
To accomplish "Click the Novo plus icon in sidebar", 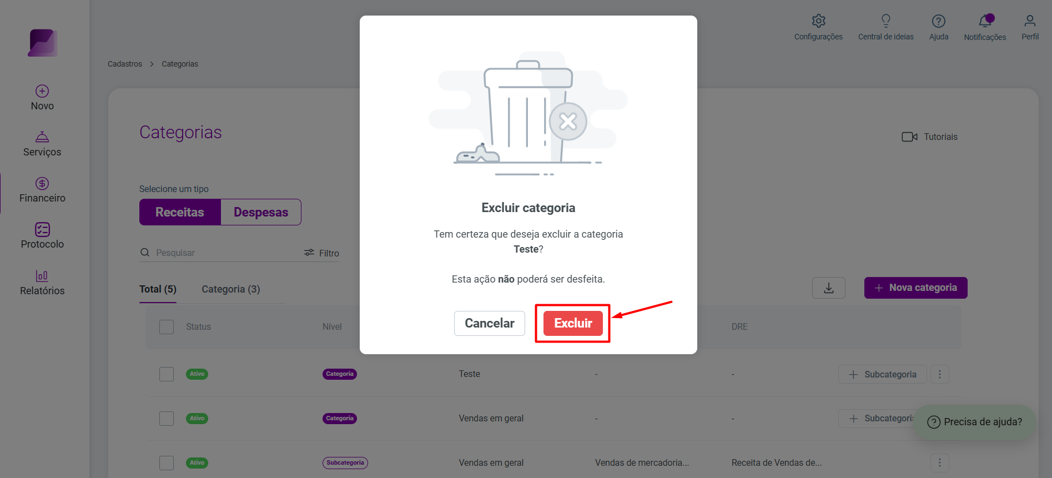I will click(42, 91).
